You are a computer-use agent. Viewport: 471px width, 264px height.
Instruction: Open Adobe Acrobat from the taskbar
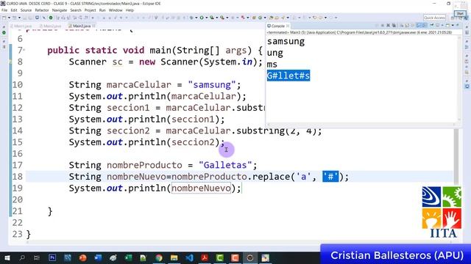(205, 257)
